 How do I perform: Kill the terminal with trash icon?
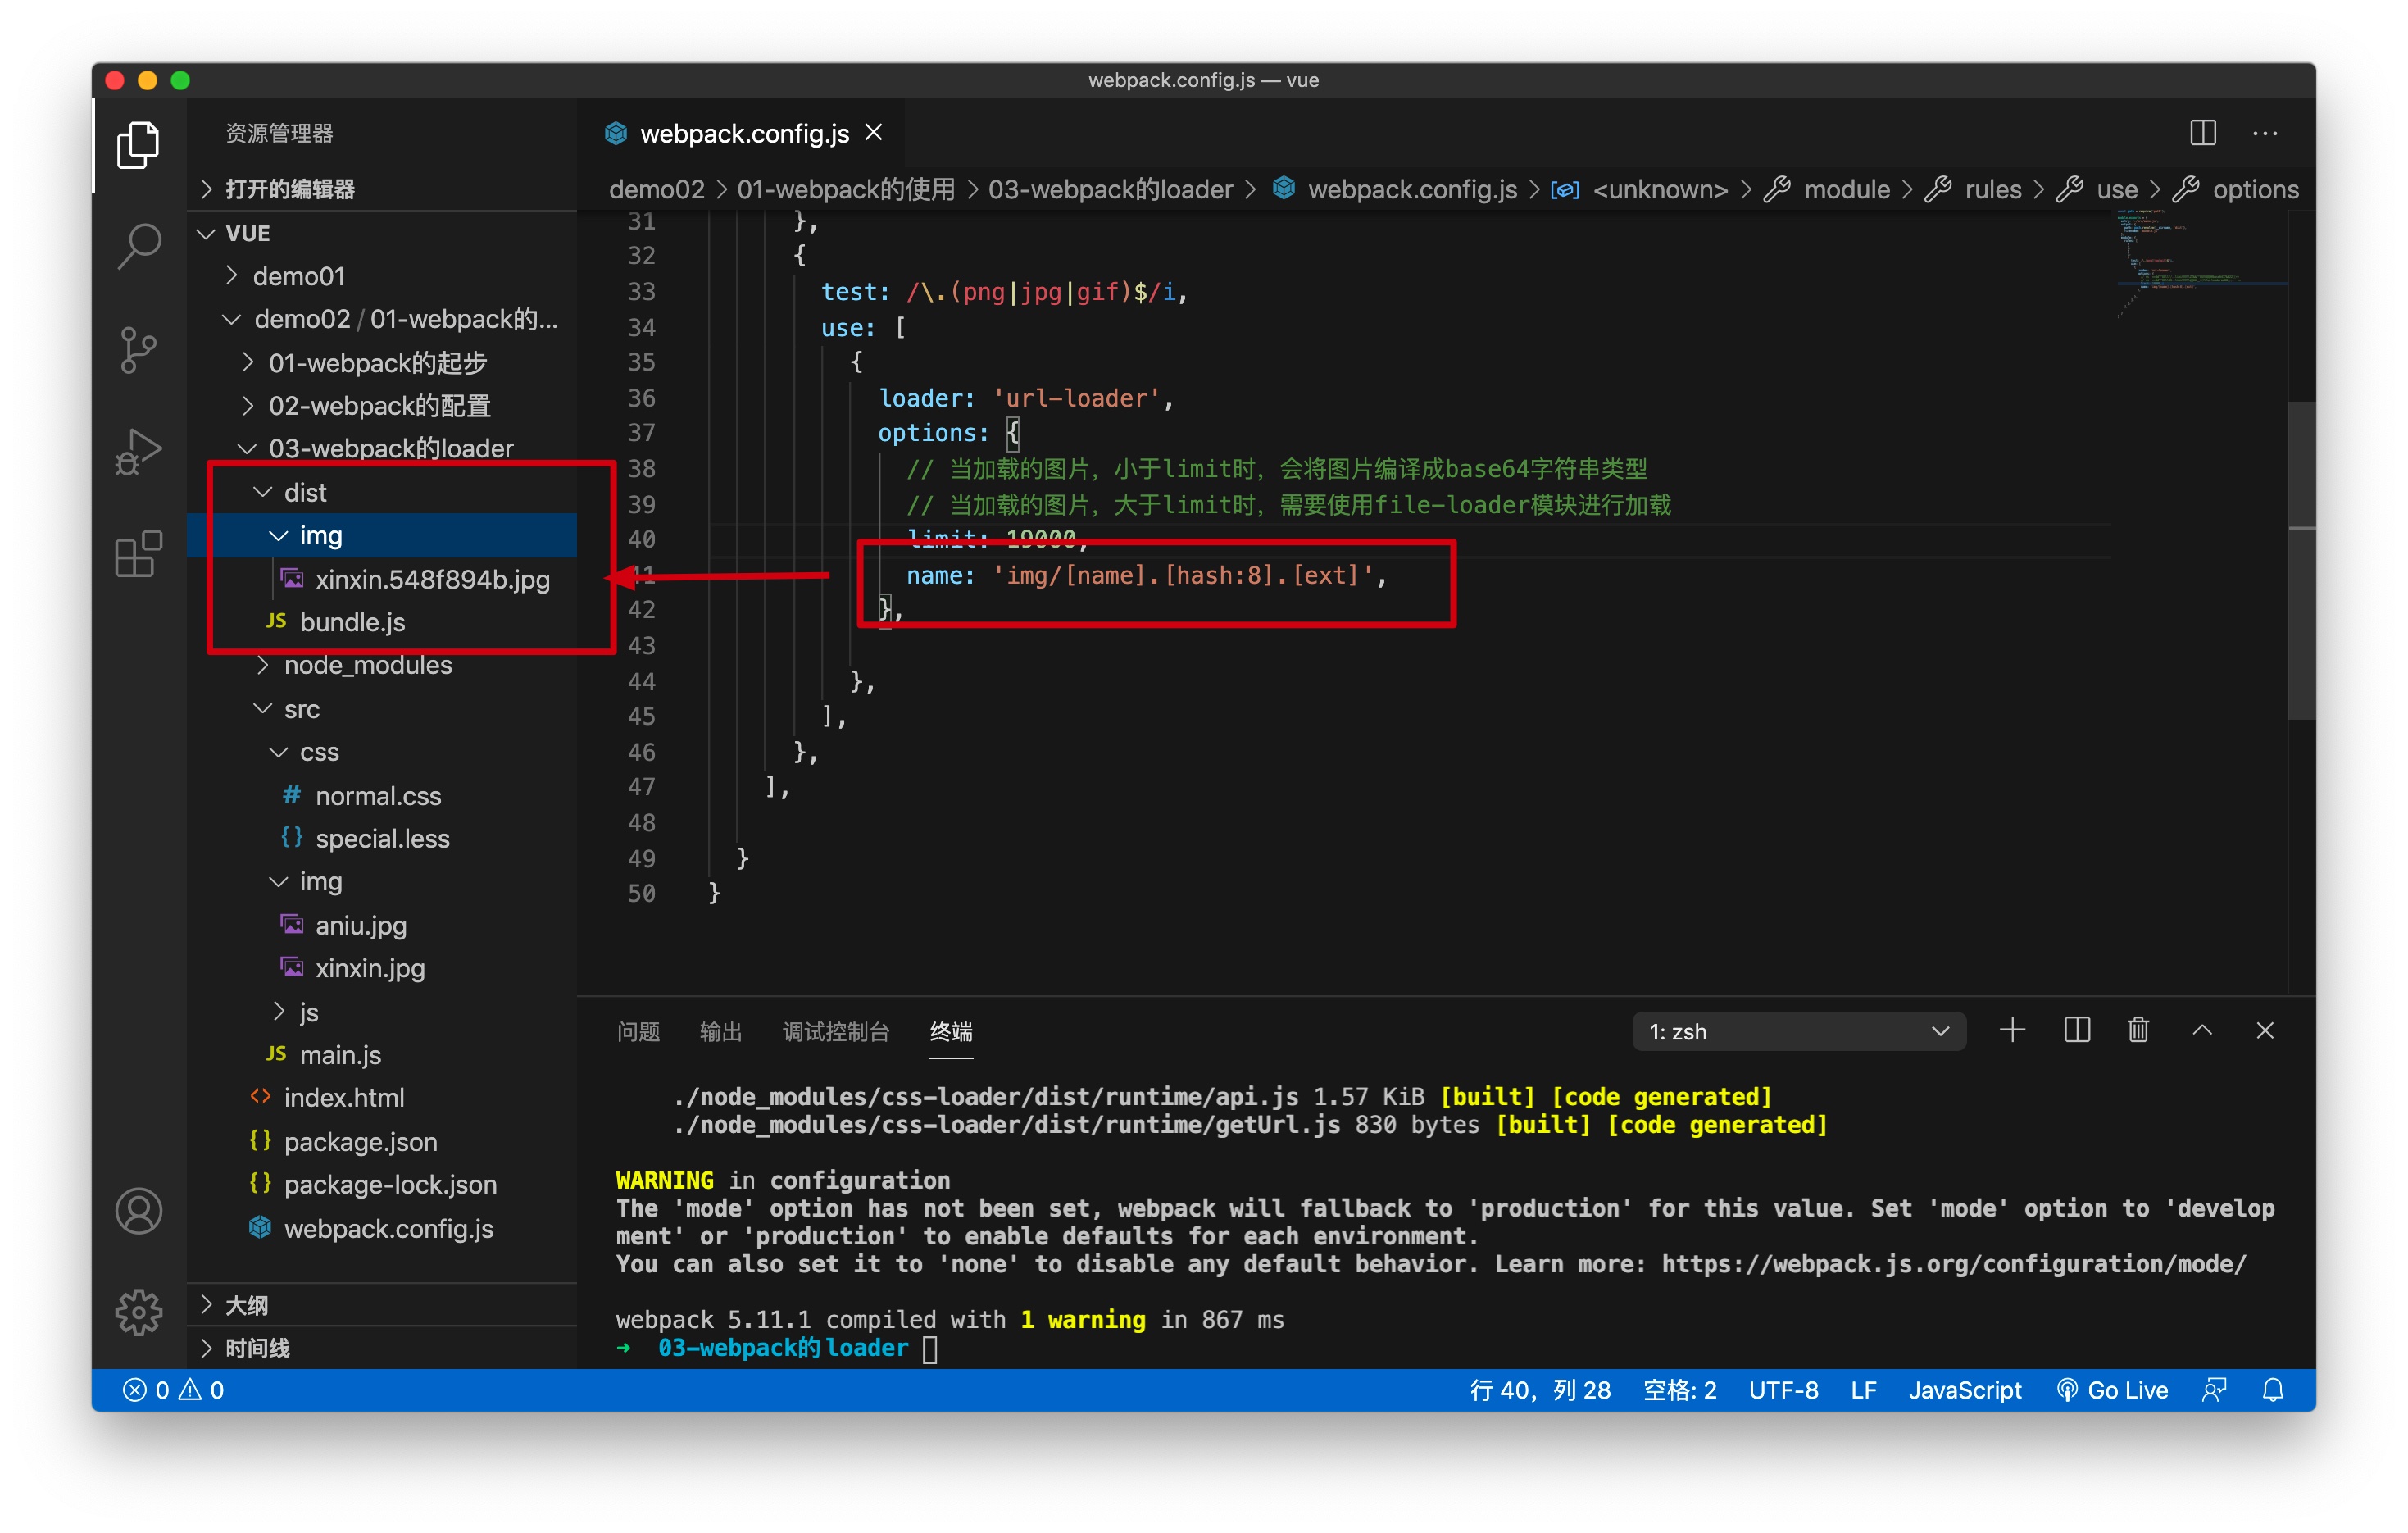(x=2138, y=1030)
